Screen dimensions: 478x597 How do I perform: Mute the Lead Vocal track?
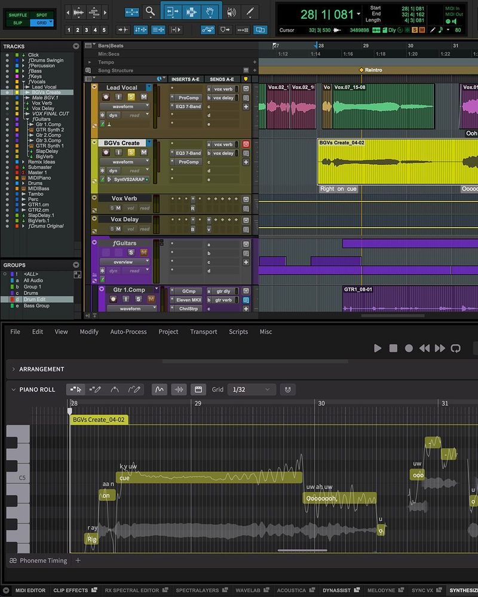click(x=144, y=97)
